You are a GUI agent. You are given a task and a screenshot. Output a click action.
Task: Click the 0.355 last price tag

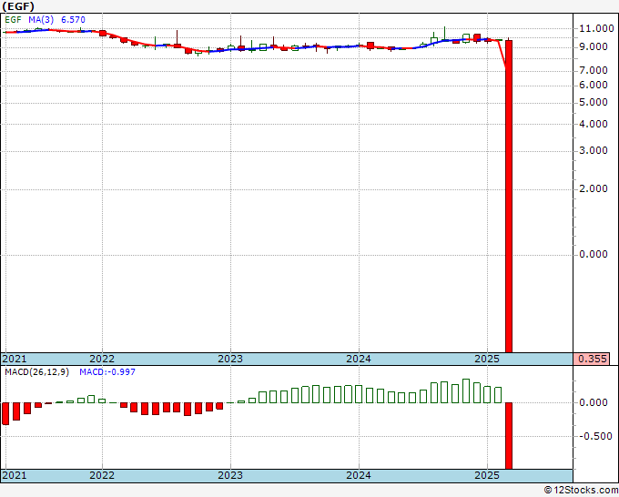point(592,359)
